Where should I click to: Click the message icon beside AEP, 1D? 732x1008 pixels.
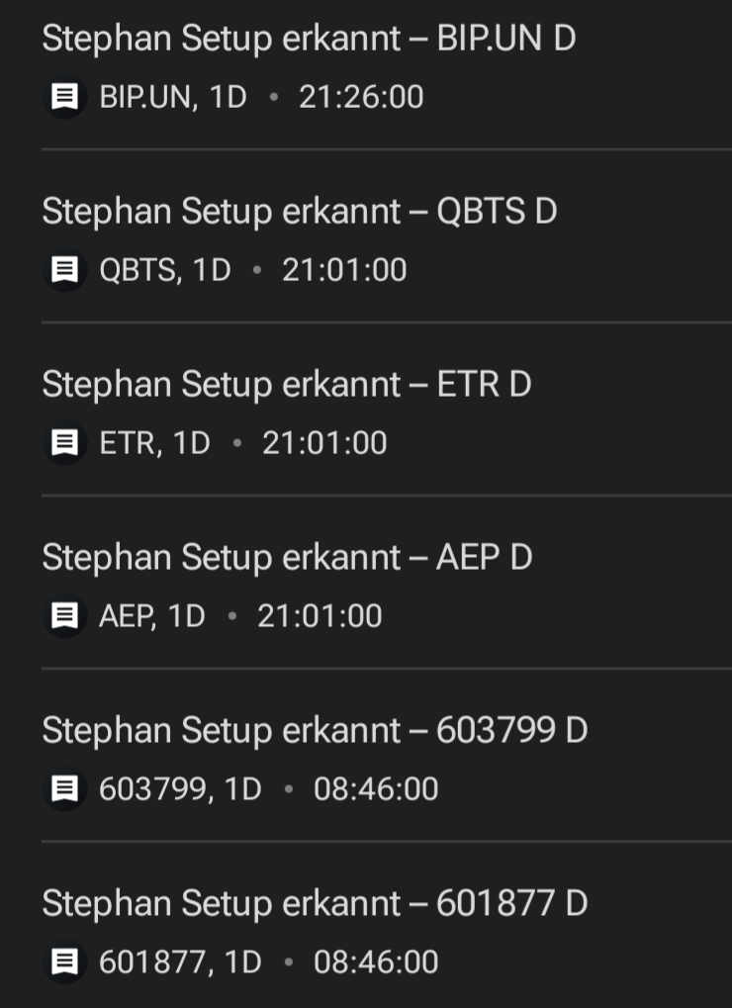65,616
